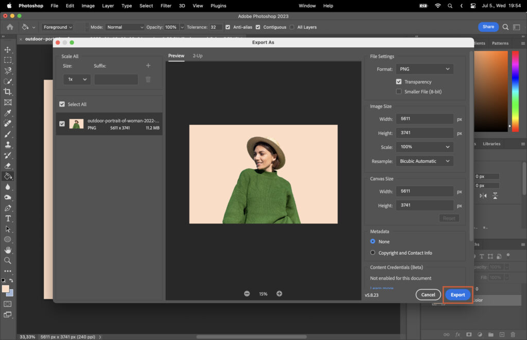Image resolution: width=527 pixels, height=340 pixels.
Task: Enable Smaller File (8-bit) export
Action: click(399, 91)
